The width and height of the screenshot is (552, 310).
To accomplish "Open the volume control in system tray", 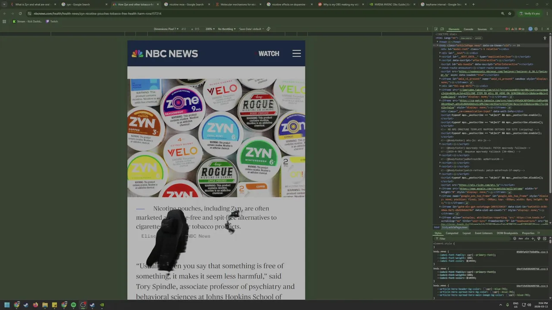I will tap(529, 305).
